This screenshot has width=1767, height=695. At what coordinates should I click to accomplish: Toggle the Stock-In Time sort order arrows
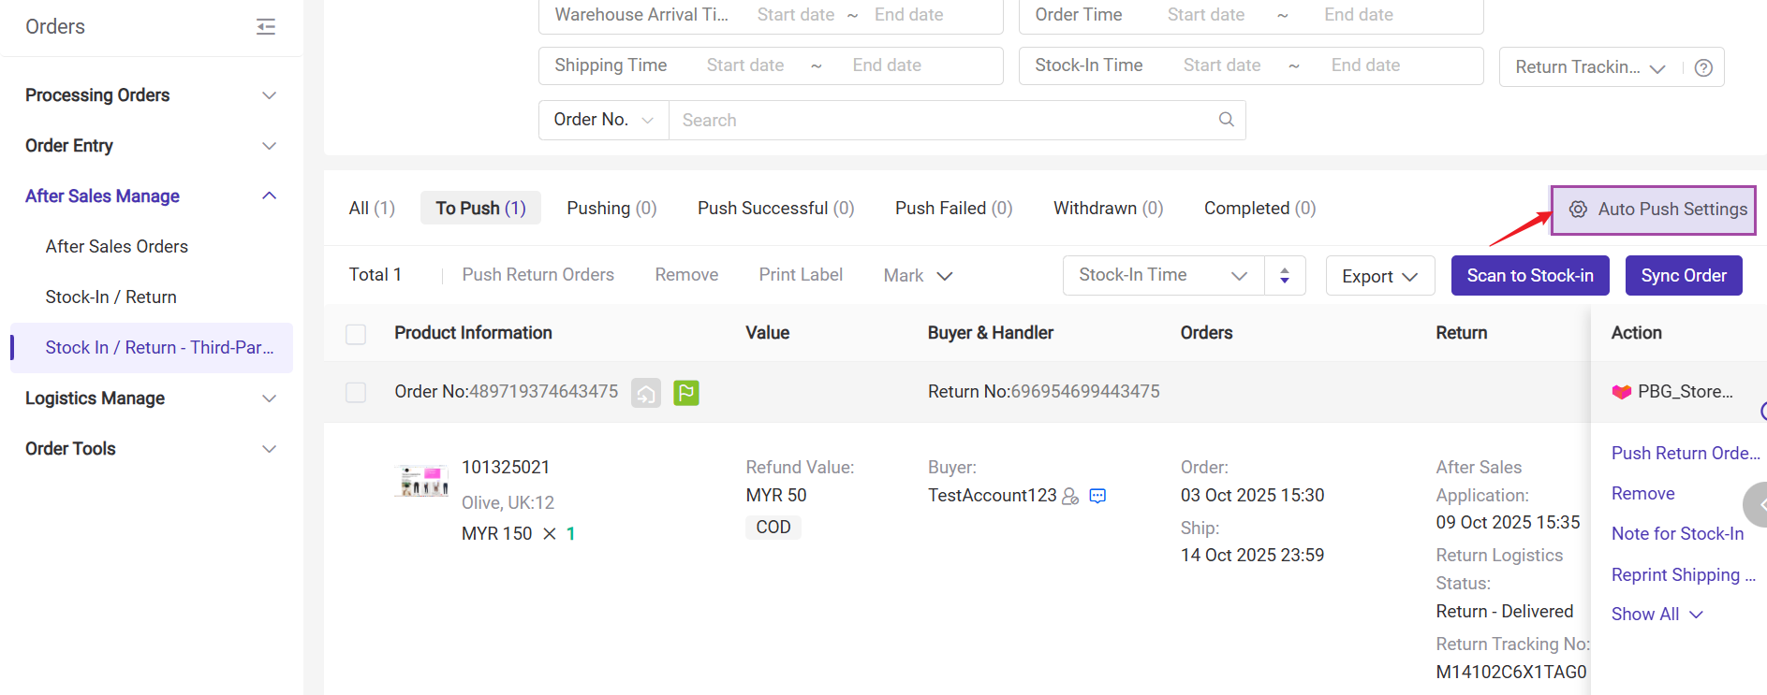[x=1284, y=276]
